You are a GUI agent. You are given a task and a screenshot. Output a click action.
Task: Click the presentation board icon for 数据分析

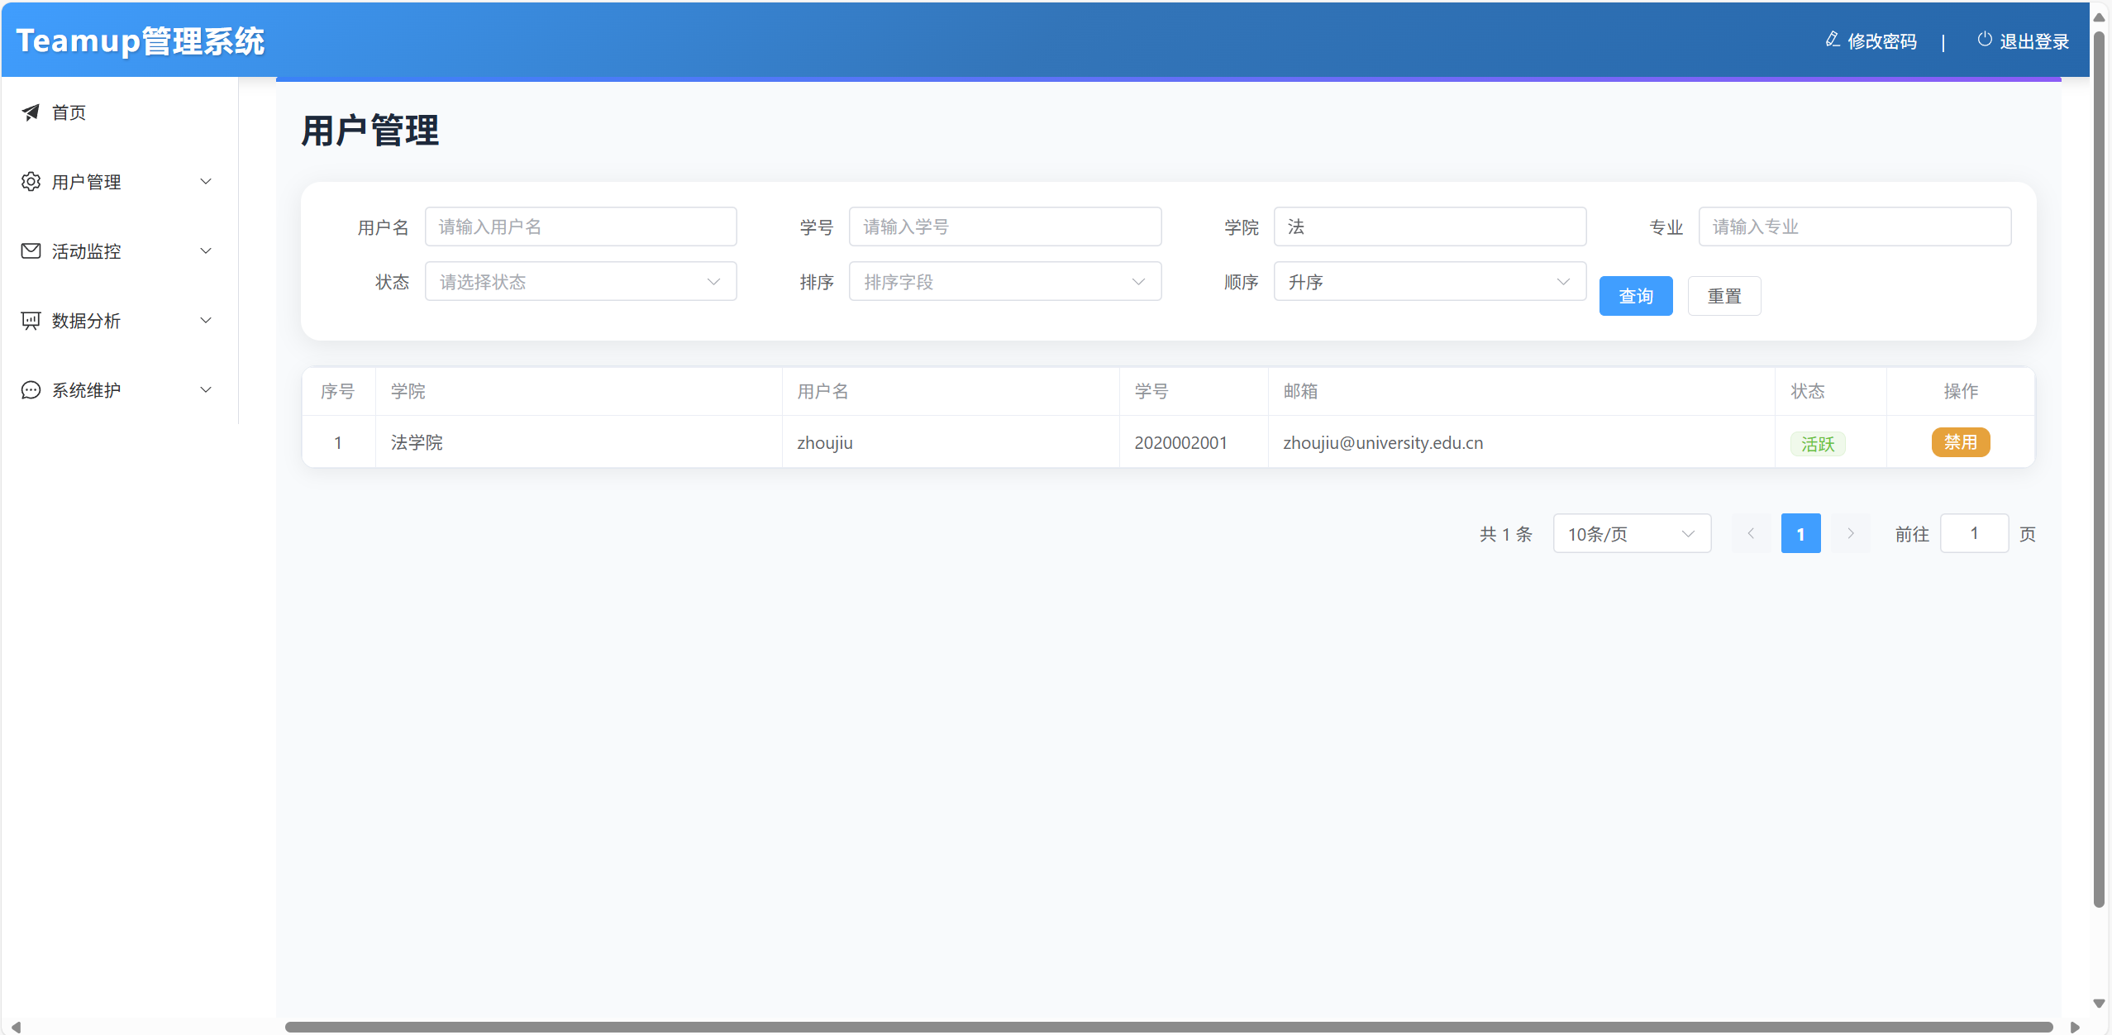31,321
